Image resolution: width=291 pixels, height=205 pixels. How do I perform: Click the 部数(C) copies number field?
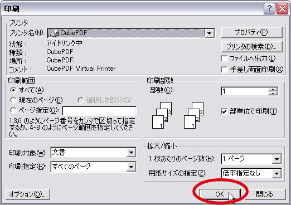tap(244, 91)
